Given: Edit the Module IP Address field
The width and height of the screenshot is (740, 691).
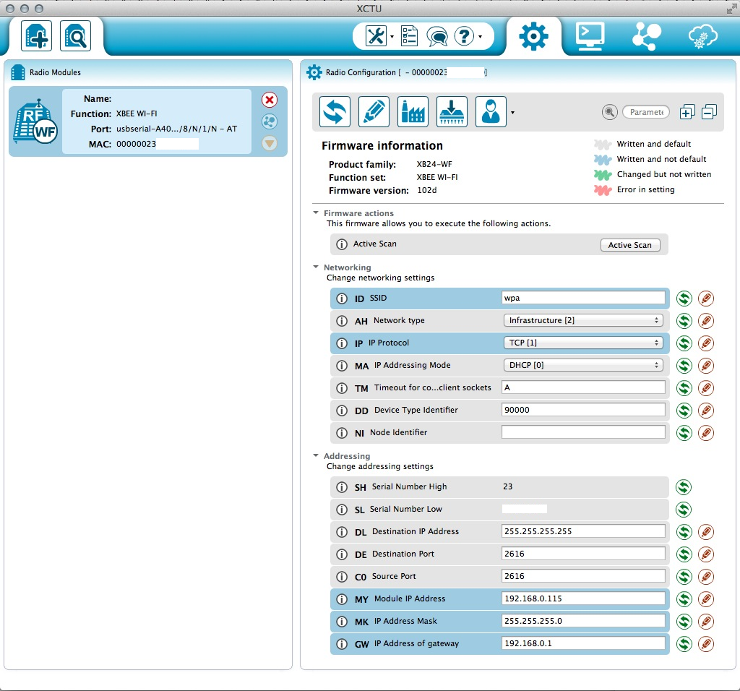Looking at the screenshot, I should [x=583, y=598].
